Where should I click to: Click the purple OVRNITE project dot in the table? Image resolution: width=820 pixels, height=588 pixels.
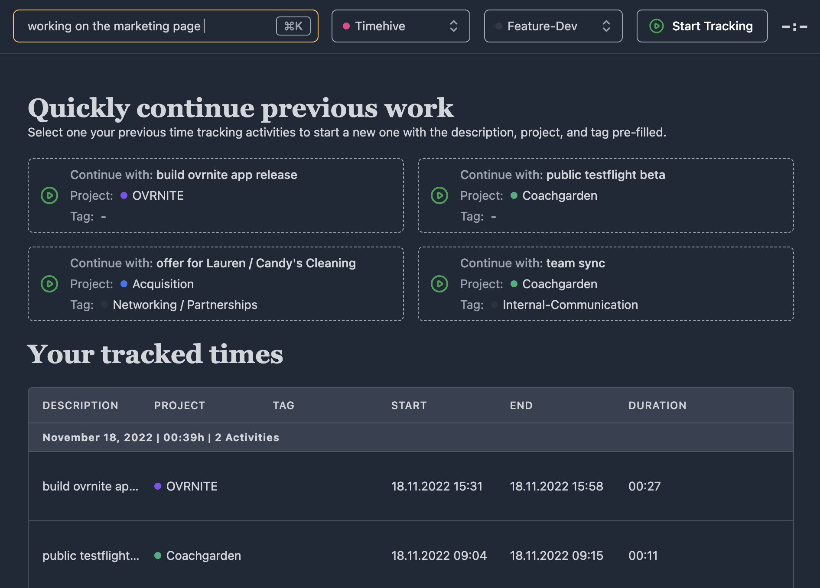[x=157, y=486]
